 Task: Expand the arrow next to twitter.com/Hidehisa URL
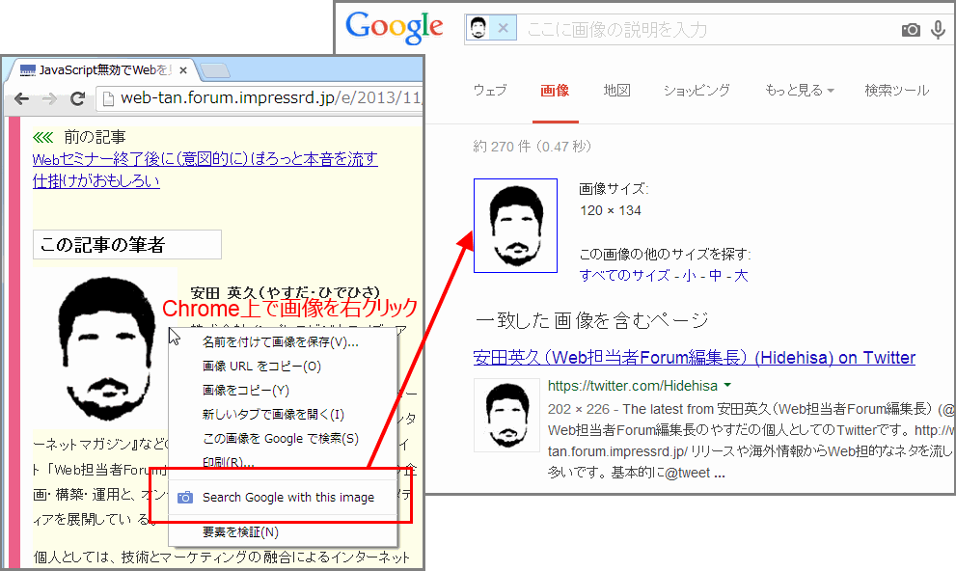click(727, 386)
